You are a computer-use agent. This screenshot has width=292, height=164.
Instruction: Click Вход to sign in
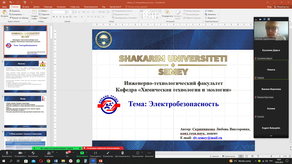269,7
